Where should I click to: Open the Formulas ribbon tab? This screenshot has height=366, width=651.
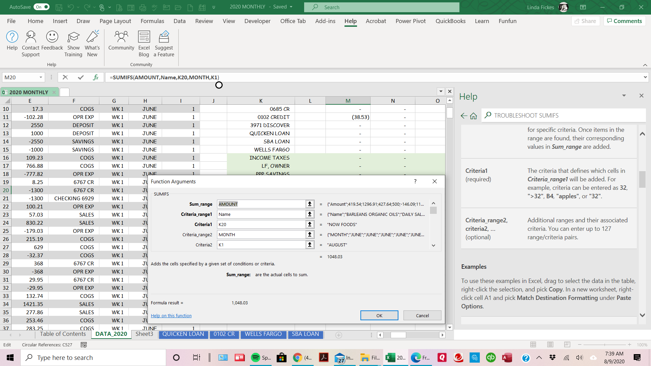pyautogui.click(x=152, y=21)
